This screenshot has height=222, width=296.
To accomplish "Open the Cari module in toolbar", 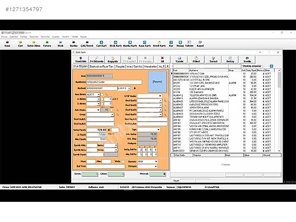I will coord(20,44).
